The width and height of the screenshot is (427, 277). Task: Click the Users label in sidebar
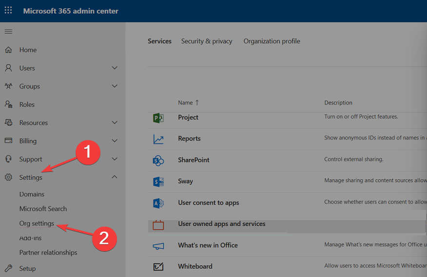[27, 68]
